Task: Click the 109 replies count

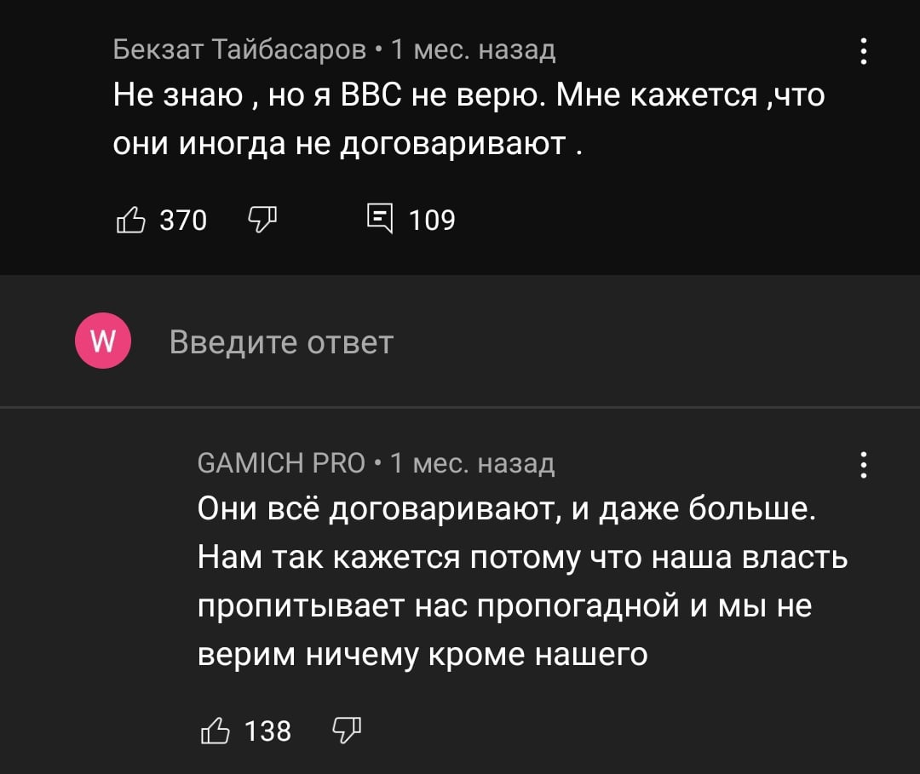Action: [x=432, y=221]
